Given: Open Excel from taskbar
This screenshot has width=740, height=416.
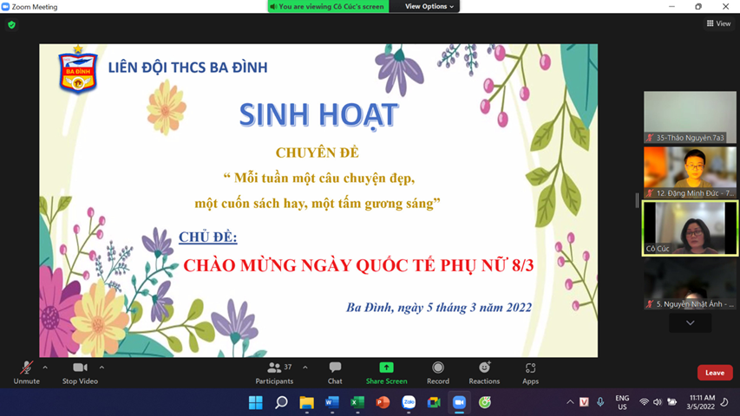Looking at the screenshot, I should [357, 402].
